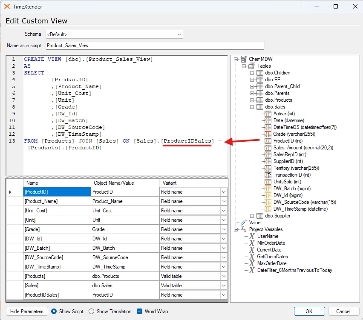Click the Active (bit) field icon

click(268, 114)
